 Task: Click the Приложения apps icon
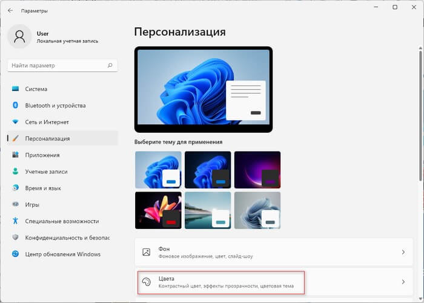(x=15, y=155)
